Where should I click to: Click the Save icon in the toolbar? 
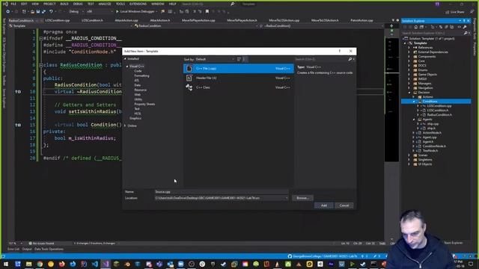(38, 12)
